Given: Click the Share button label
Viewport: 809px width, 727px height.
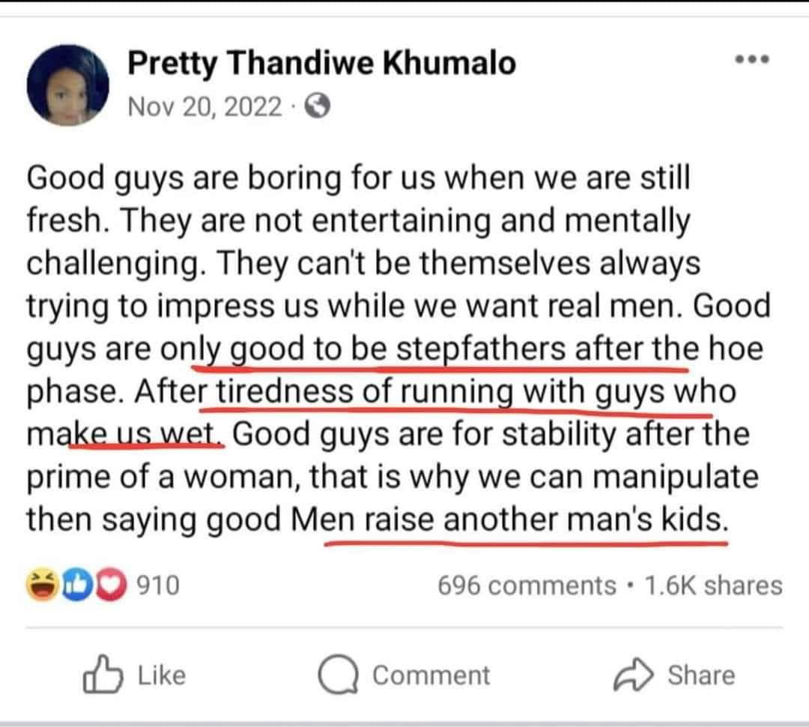Looking at the screenshot, I should pyautogui.click(x=701, y=675).
